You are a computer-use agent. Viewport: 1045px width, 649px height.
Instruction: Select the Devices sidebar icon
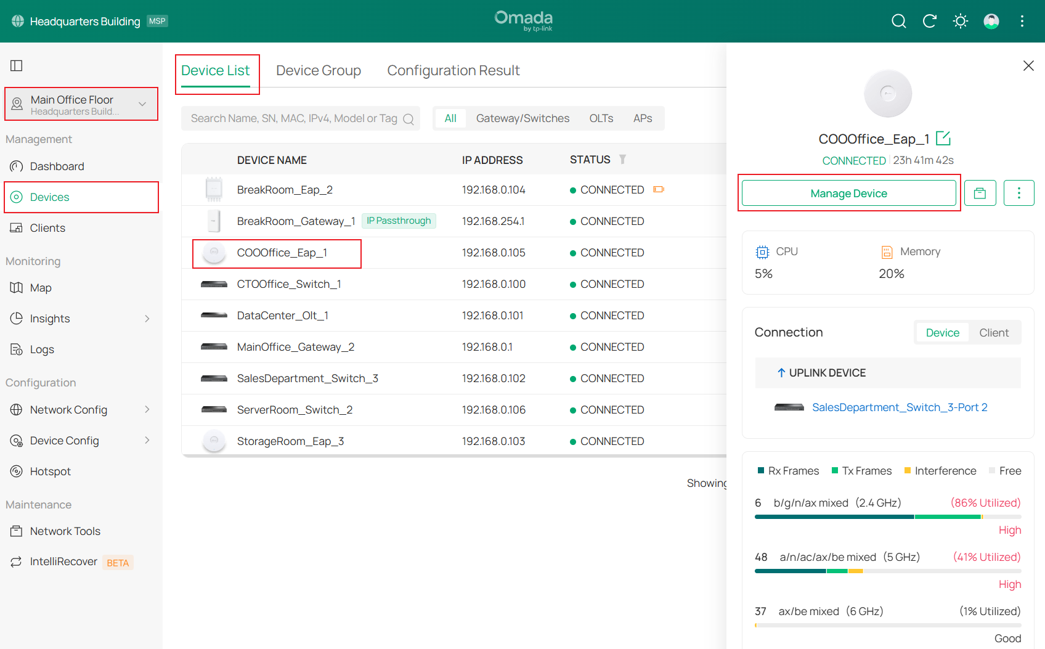17,197
